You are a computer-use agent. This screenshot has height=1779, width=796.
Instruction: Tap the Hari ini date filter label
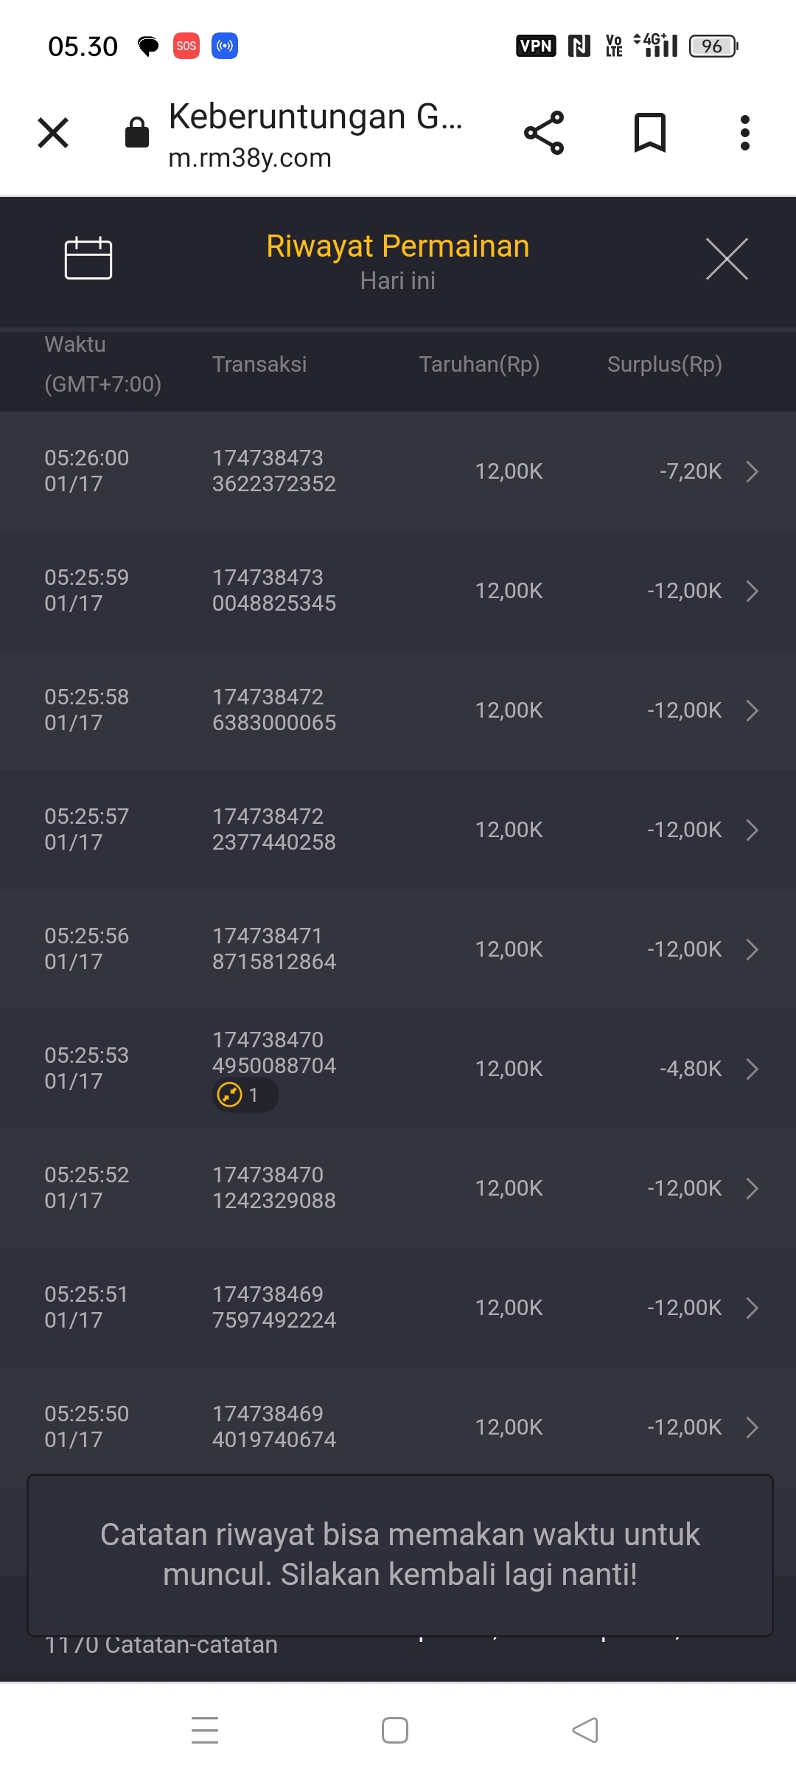click(398, 281)
